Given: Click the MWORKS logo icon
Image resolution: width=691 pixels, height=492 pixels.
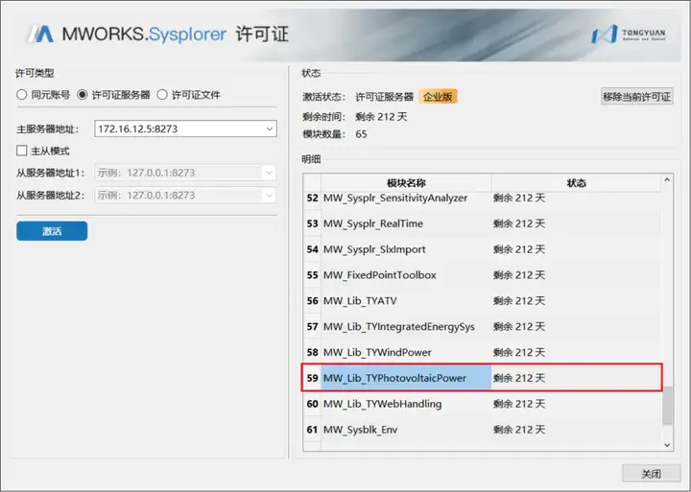Looking at the screenshot, I should pyautogui.click(x=40, y=34).
